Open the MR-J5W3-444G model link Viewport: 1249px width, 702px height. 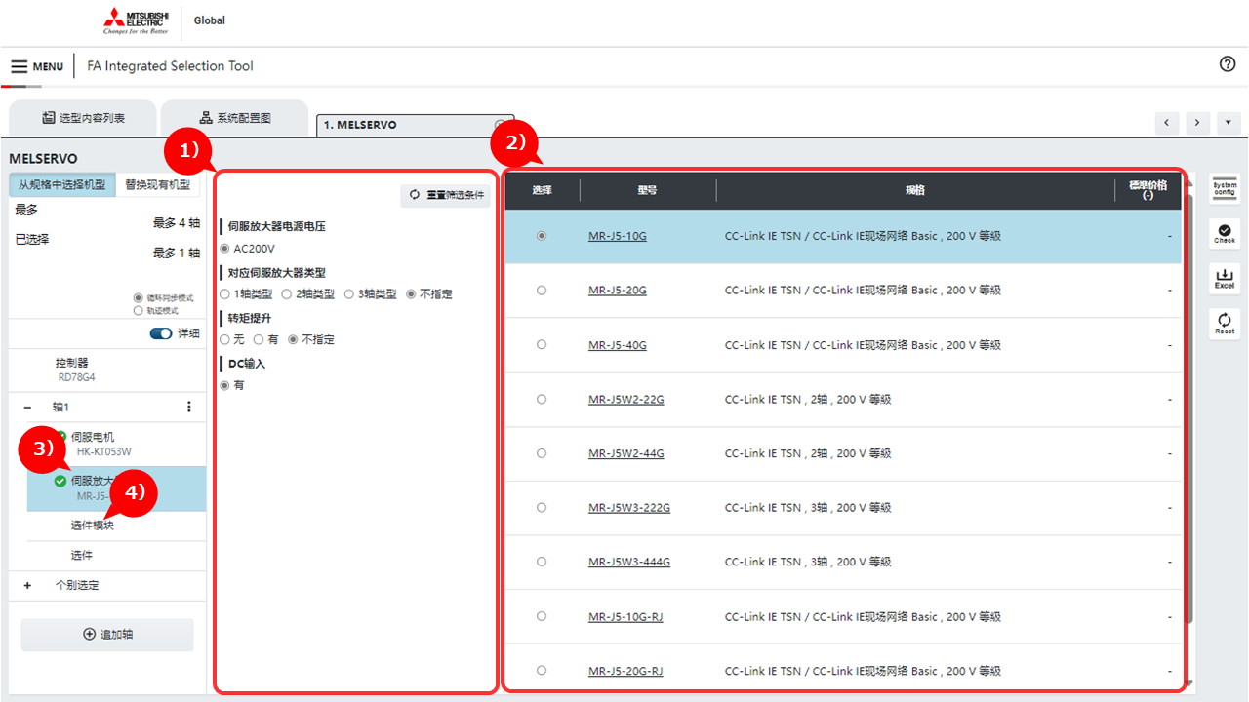(629, 562)
